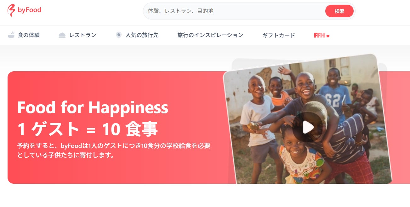Click the Food for Happiness headline

[x=93, y=107]
